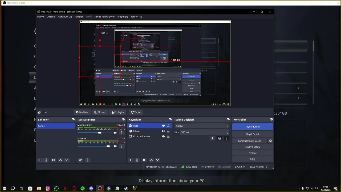
Task: Open the Sahne Koleksiyonu menu
Action: click(104, 17)
